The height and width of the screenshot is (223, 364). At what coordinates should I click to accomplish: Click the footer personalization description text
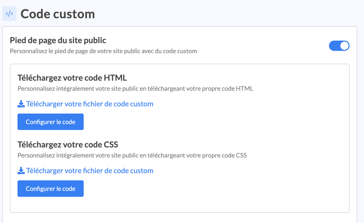(103, 51)
